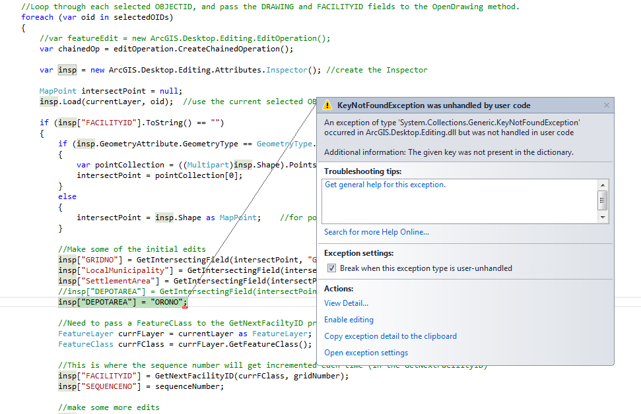Open Get general help for this exception

385,185
